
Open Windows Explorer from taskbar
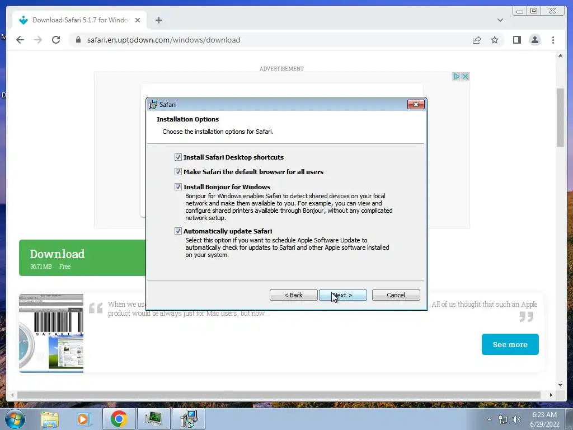point(50,419)
